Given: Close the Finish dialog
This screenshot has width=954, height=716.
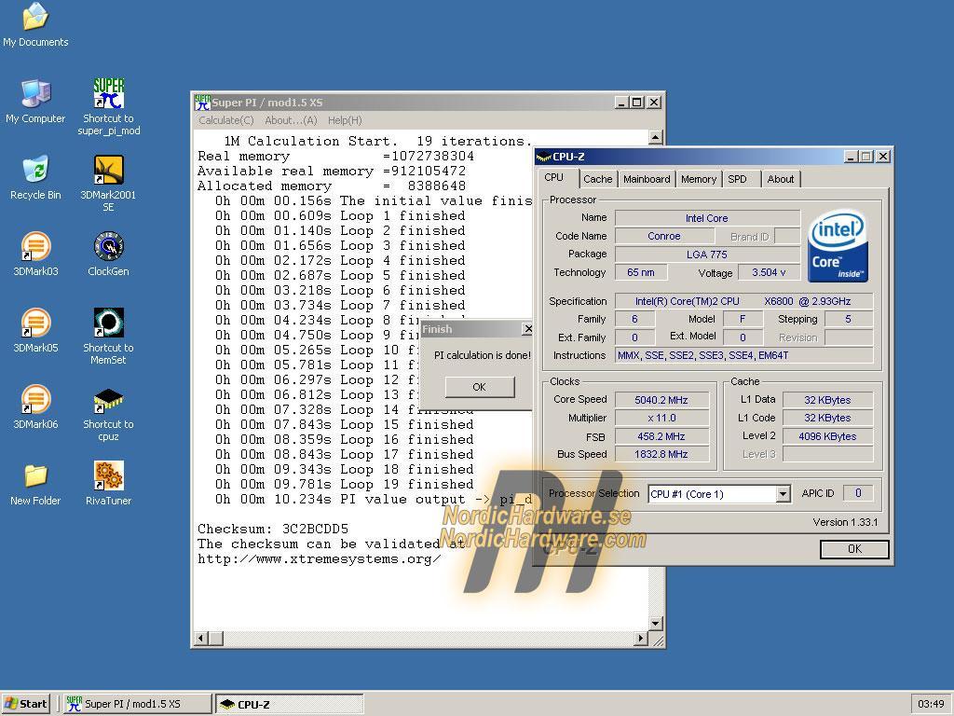Looking at the screenshot, I should click(527, 329).
